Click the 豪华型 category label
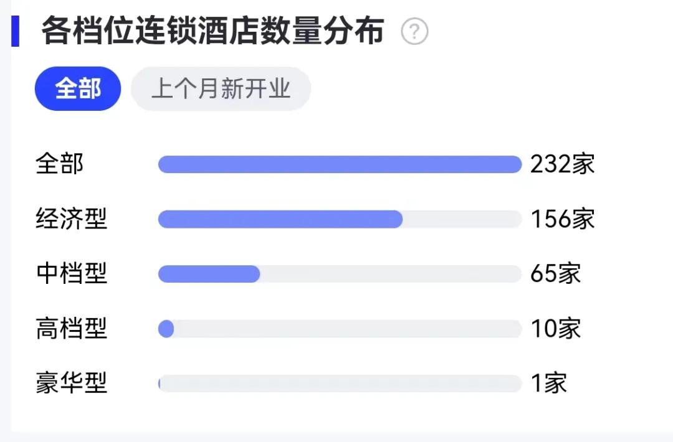Image resolution: width=673 pixels, height=442 pixels. click(x=71, y=383)
